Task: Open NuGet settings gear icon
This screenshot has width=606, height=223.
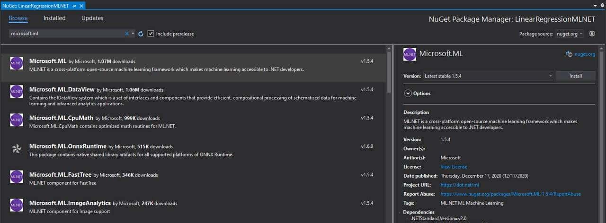Action: pos(592,34)
